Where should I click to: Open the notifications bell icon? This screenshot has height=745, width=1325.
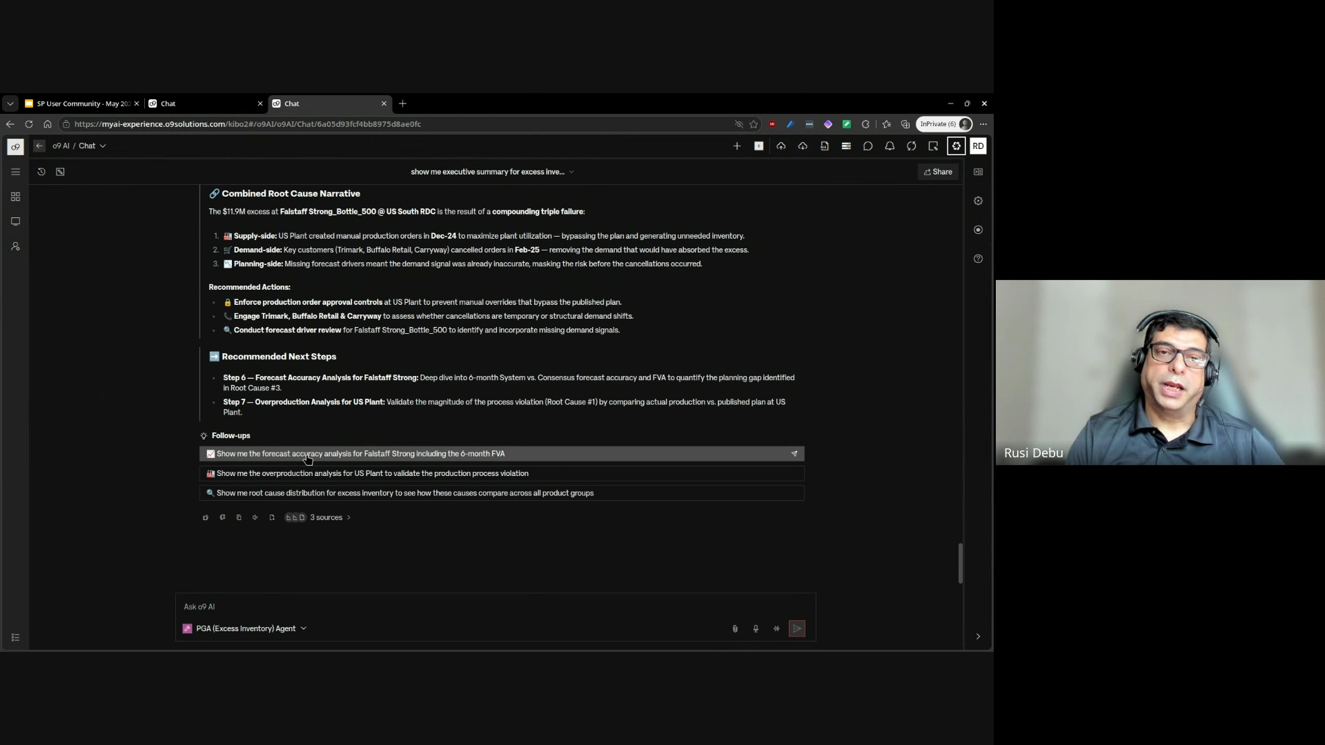pyautogui.click(x=890, y=146)
